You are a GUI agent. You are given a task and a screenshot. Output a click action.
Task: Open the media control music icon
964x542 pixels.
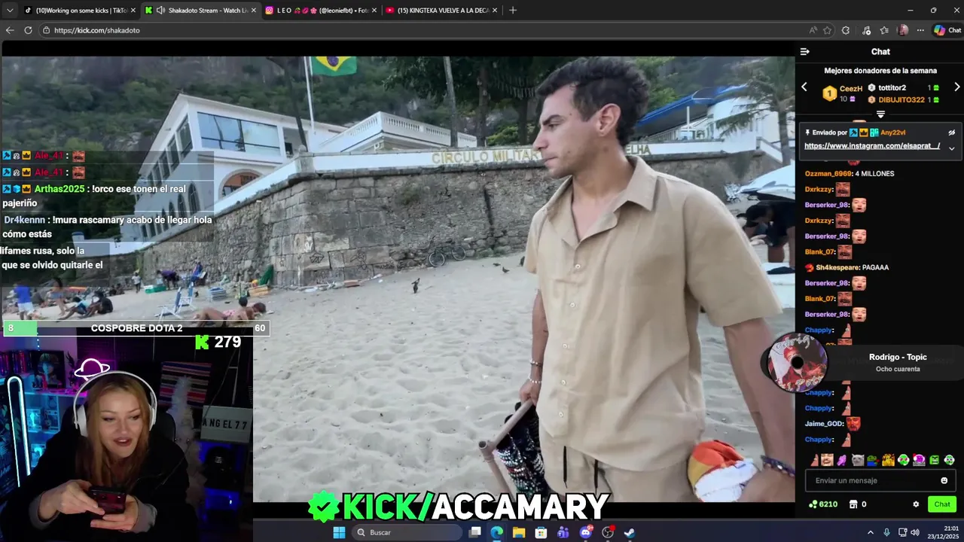tap(866, 30)
